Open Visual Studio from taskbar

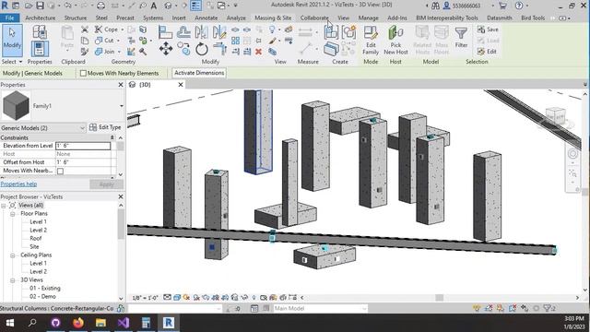click(124, 323)
